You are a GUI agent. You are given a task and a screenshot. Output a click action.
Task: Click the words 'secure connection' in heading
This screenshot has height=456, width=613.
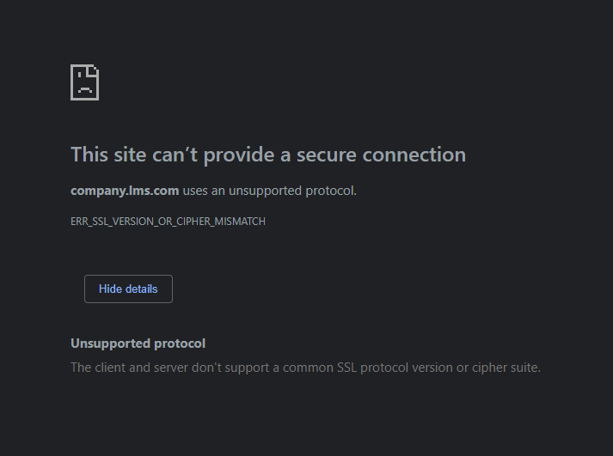coord(381,155)
